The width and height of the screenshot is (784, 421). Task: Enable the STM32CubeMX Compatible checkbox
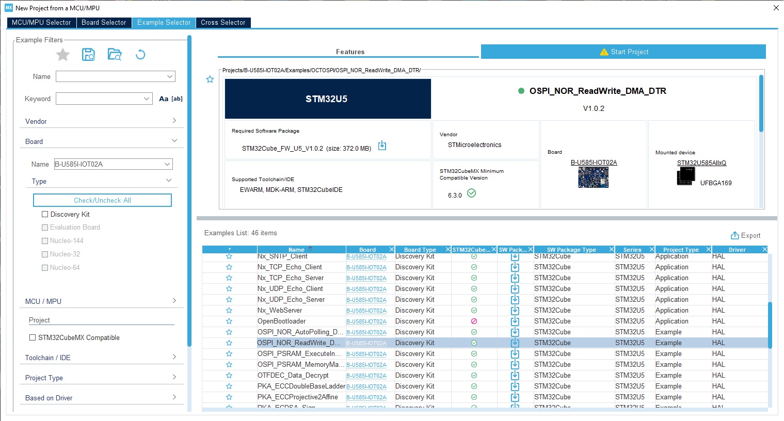coord(33,338)
